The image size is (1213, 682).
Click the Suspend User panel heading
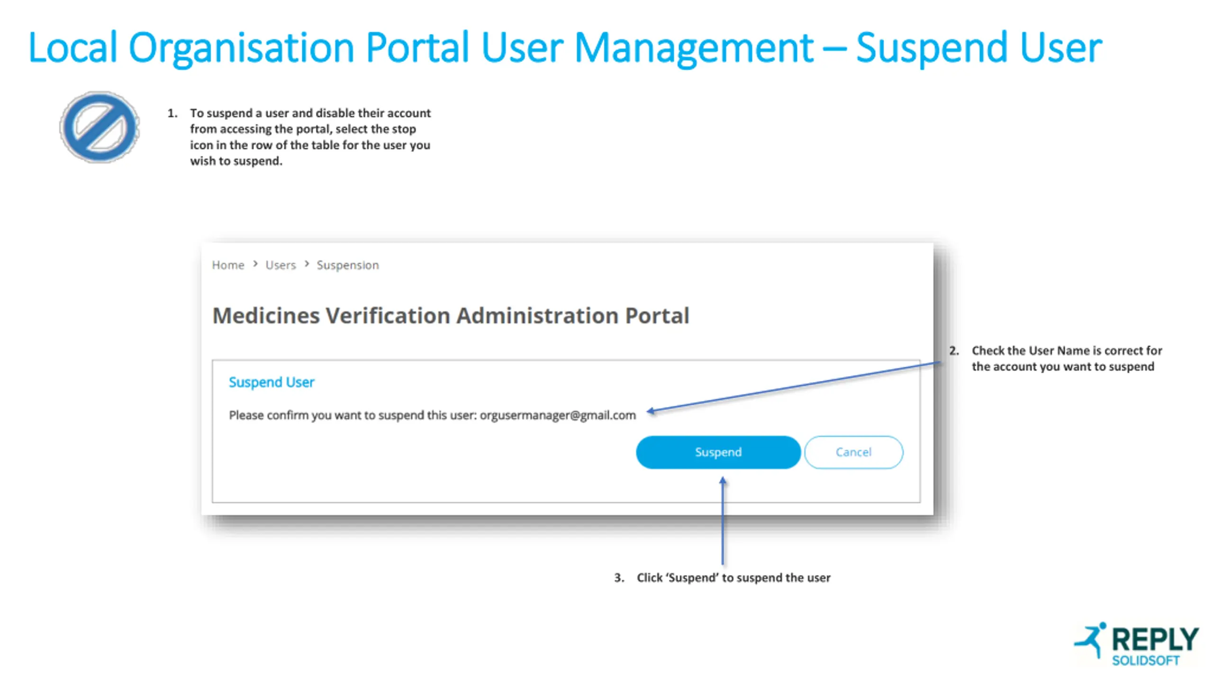(x=272, y=382)
